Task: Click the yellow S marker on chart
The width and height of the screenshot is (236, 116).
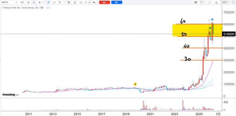Action: (x=135, y=84)
